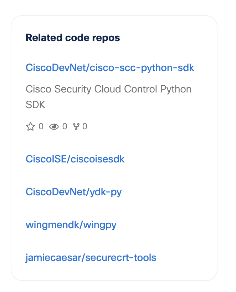Click the eye watcher icon on the repo card

point(54,126)
